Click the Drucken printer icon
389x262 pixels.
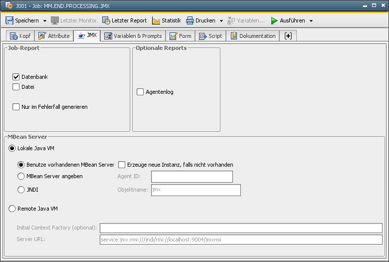190,20
